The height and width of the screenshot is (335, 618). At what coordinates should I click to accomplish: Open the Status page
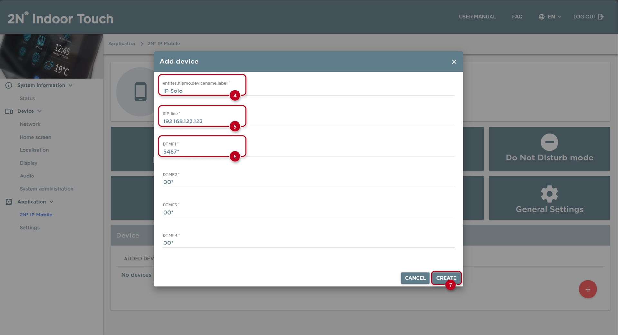[x=27, y=98]
